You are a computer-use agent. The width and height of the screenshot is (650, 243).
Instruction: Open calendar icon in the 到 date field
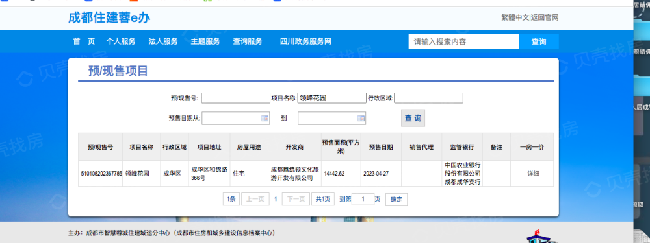tap(361, 118)
